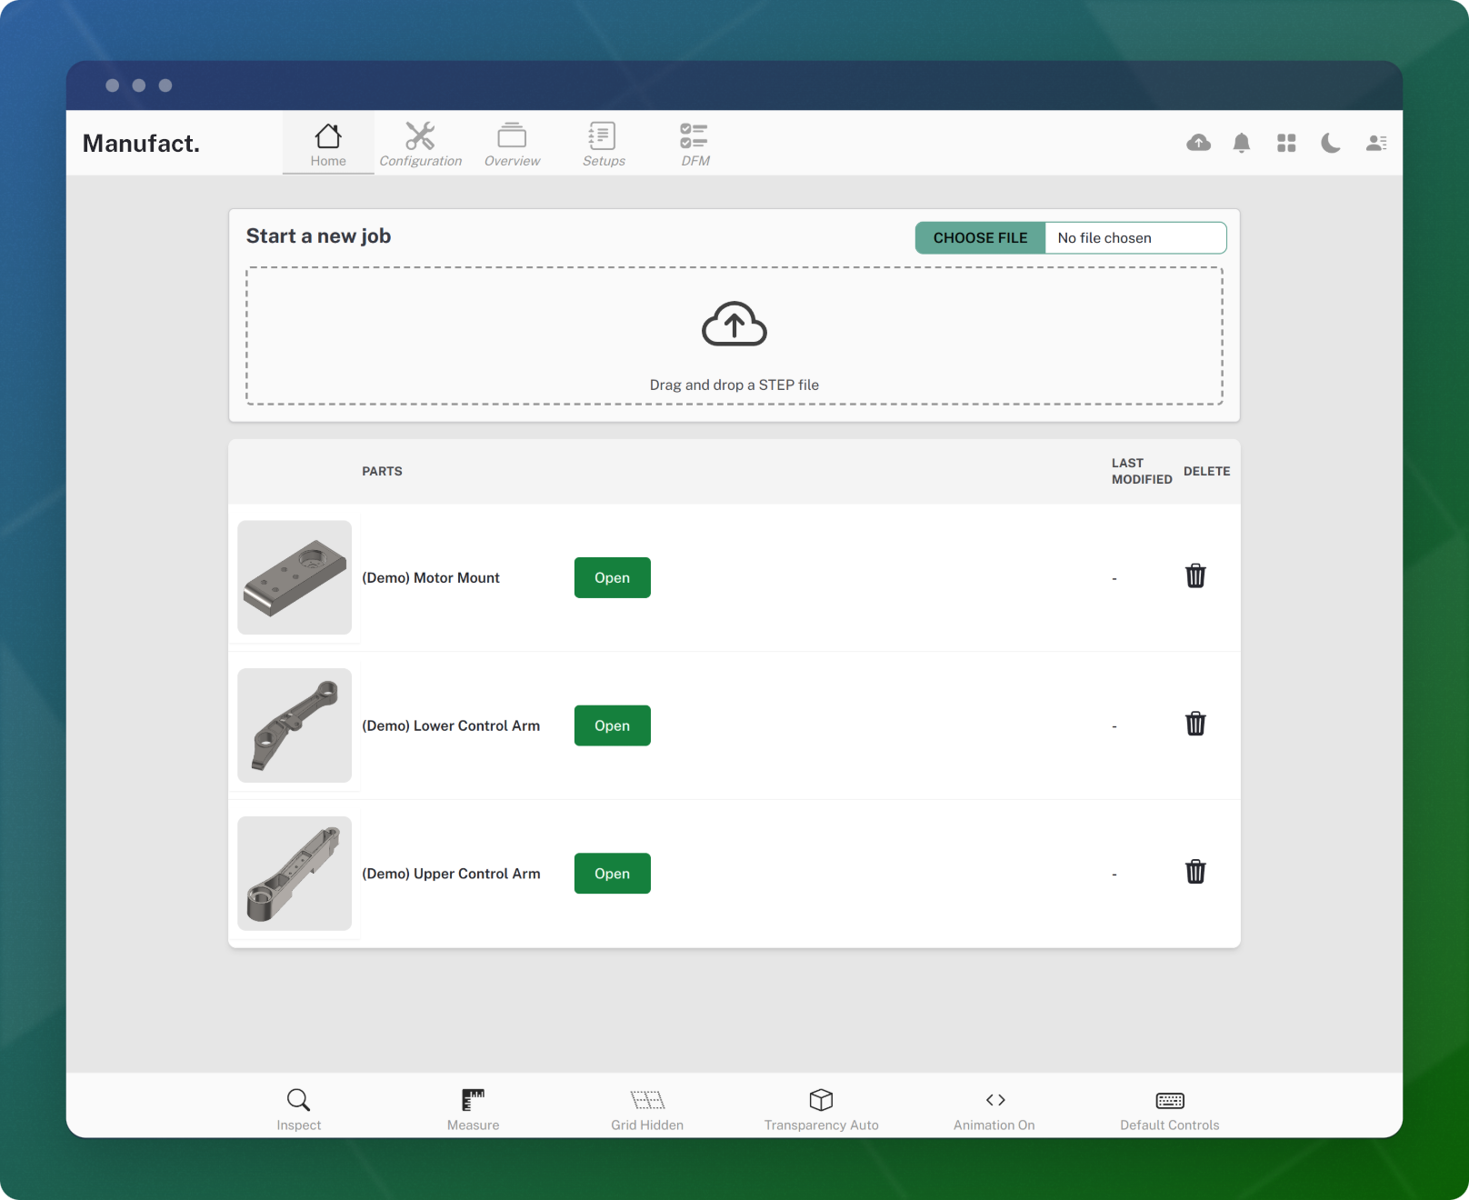This screenshot has height=1200, width=1469.
Task: Click the Motor Mount thumbnail
Action: [295, 577]
